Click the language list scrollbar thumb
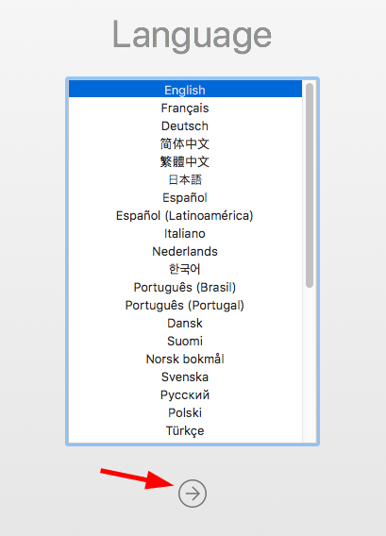Image resolution: width=386 pixels, height=536 pixels. [310, 185]
